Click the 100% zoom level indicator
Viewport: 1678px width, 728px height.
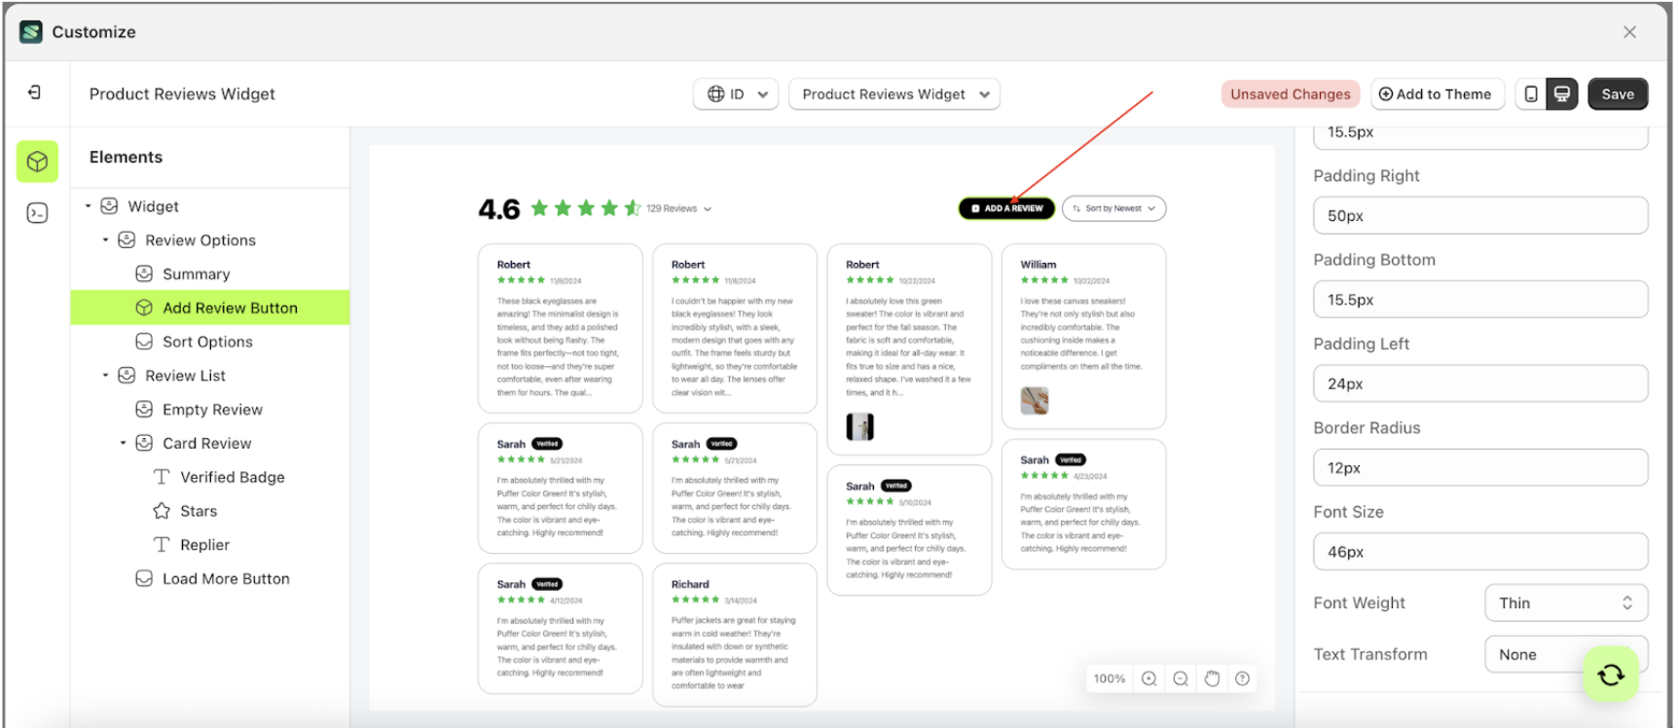click(x=1109, y=678)
